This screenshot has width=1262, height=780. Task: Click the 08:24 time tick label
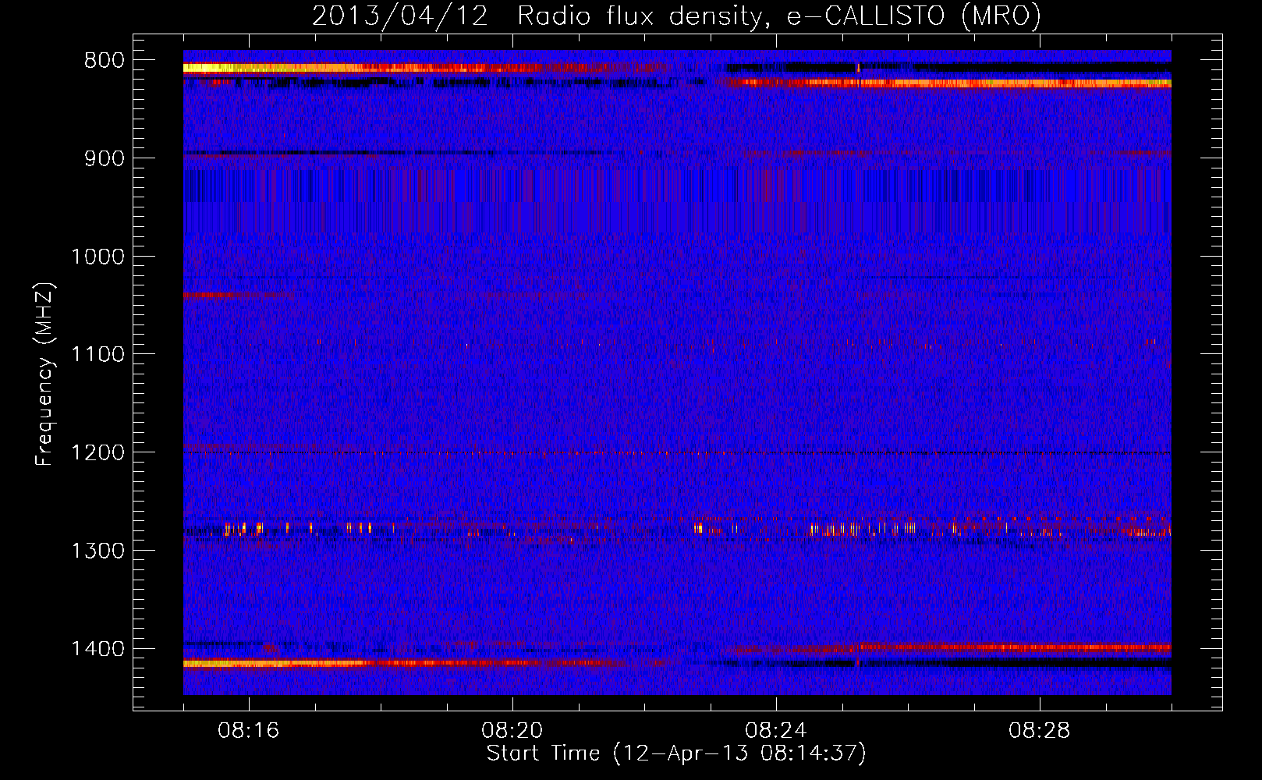pyautogui.click(x=776, y=731)
